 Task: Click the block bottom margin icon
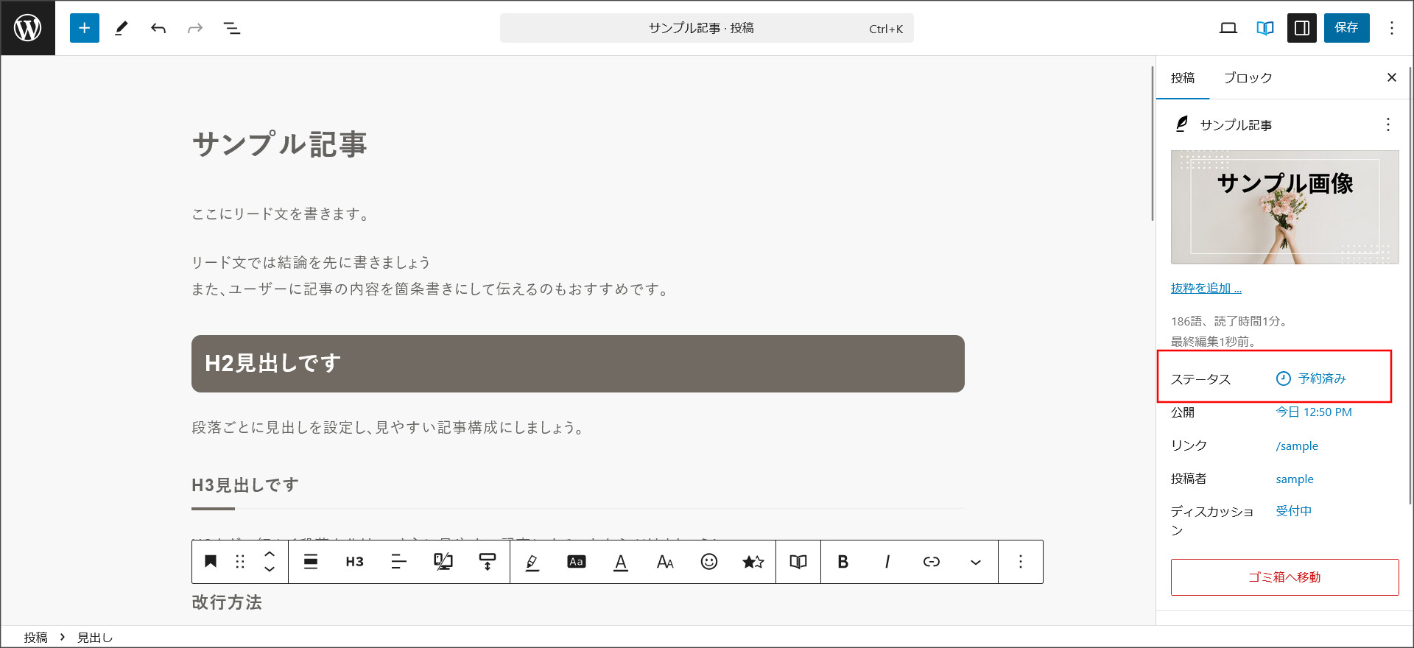point(488,562)
